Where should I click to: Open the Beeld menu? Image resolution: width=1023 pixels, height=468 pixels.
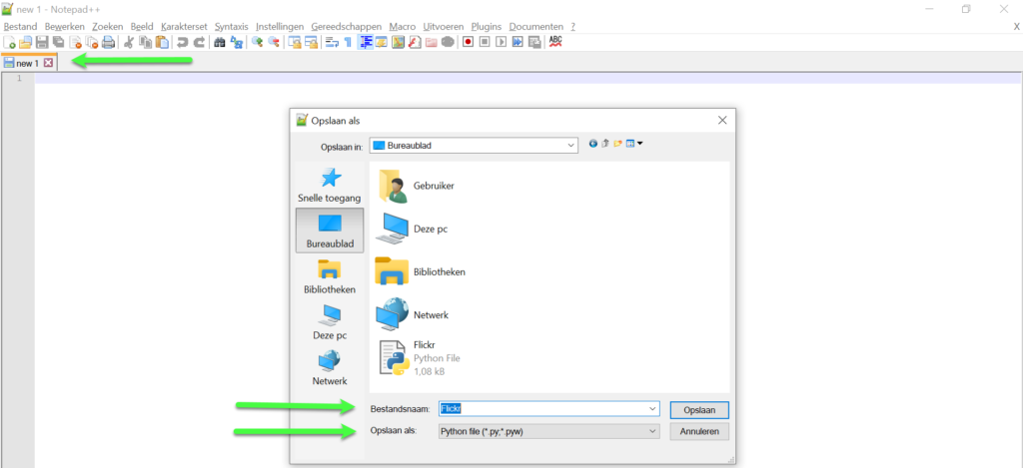pyautogui.click(x=142, y=27)
